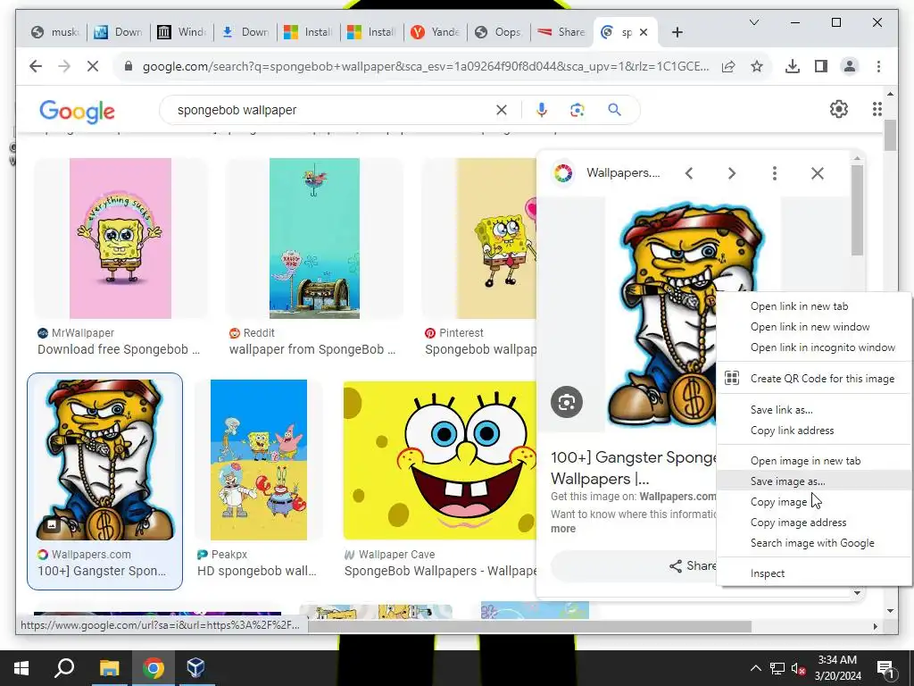Bookmark this page with the star icon
Viewport: 914px width, 686px height.
(x=757, y=66)
